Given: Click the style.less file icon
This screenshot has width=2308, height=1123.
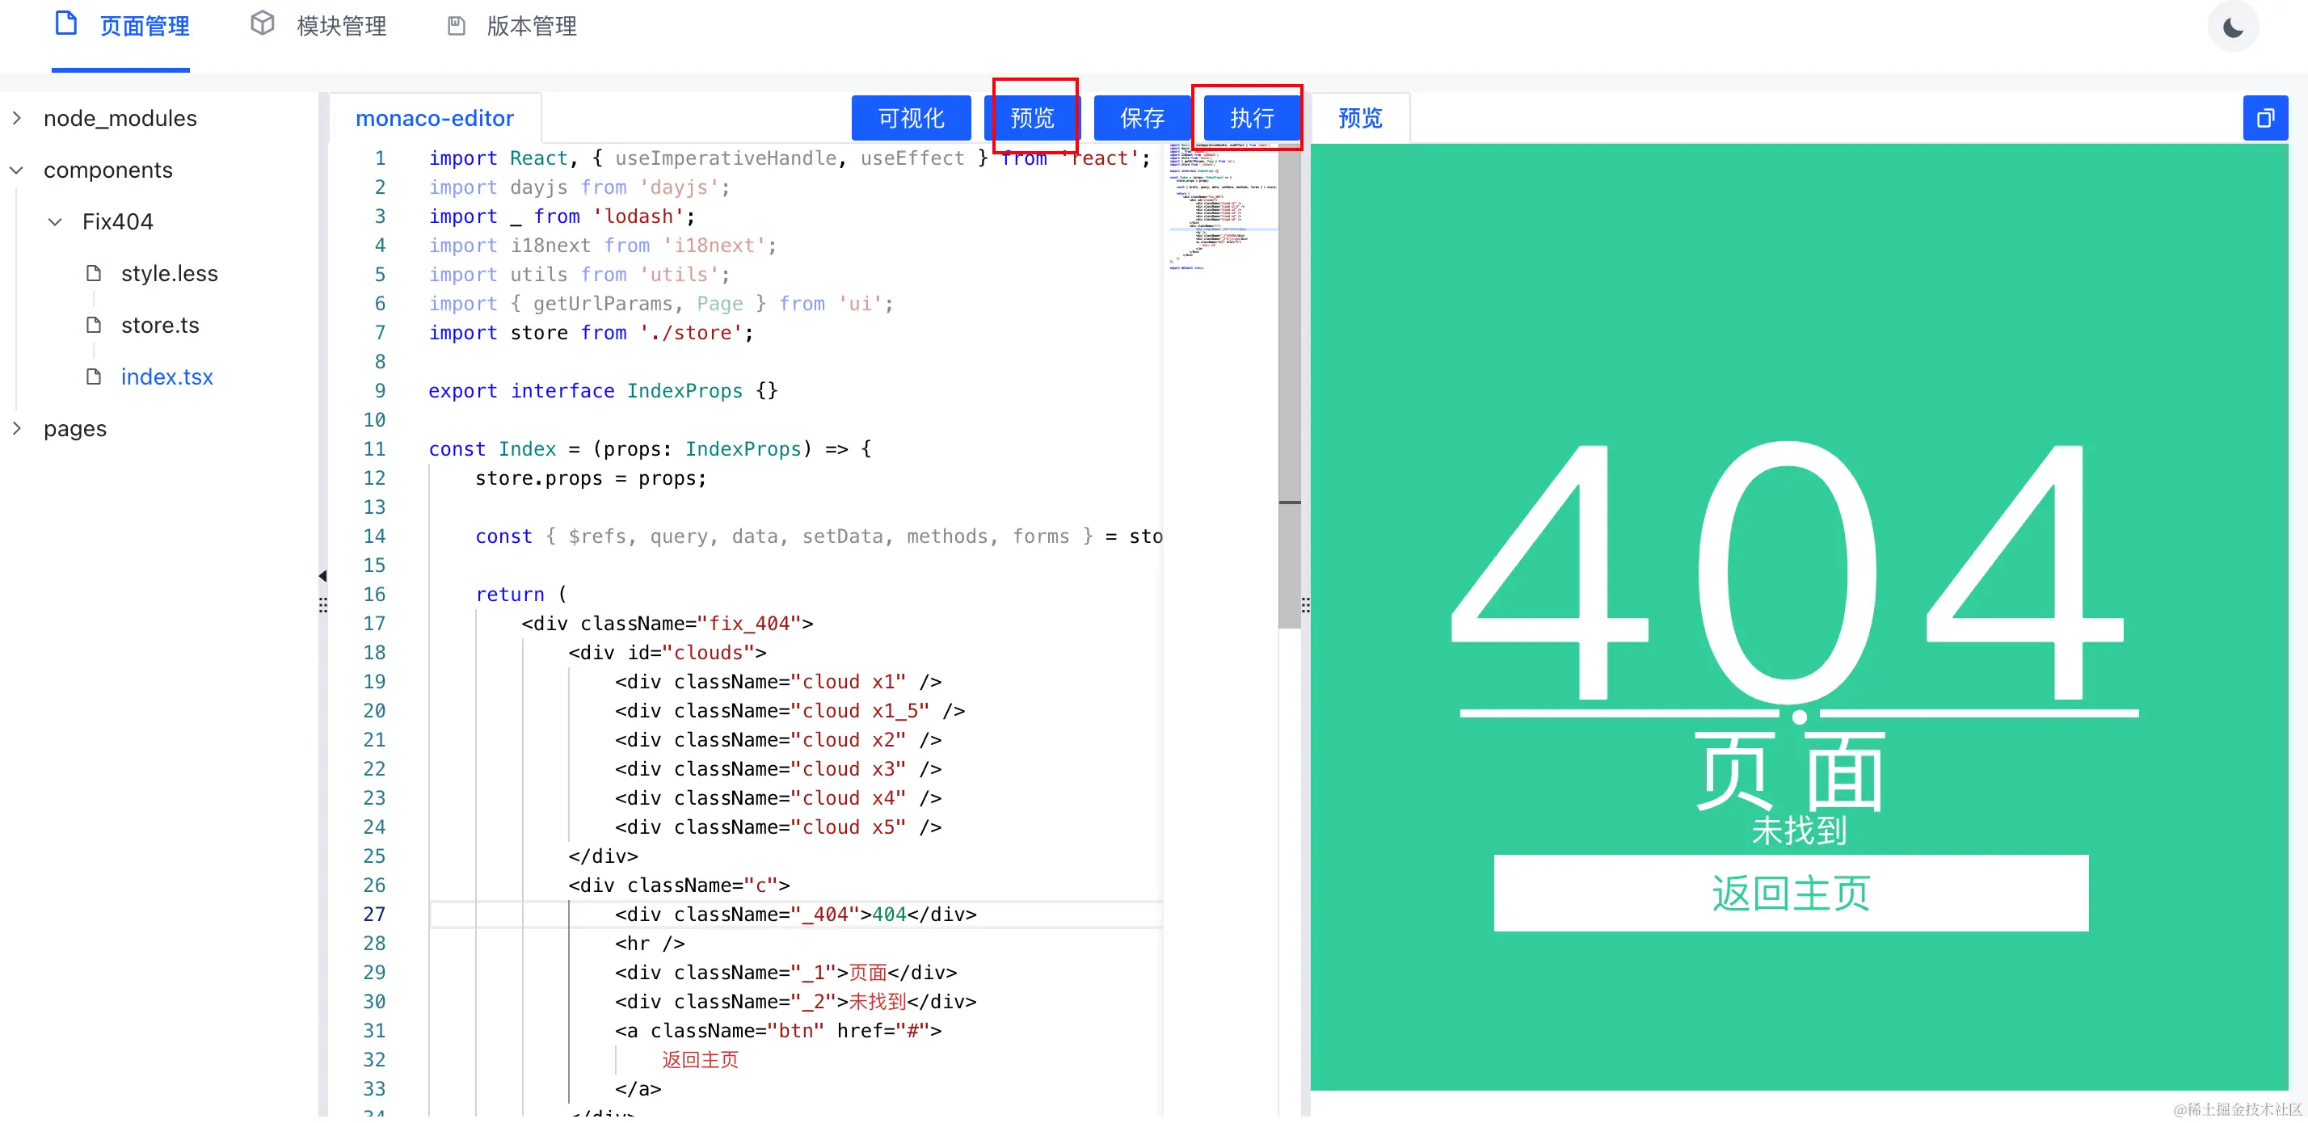Looking at the screenshot, I should [93, 273].
